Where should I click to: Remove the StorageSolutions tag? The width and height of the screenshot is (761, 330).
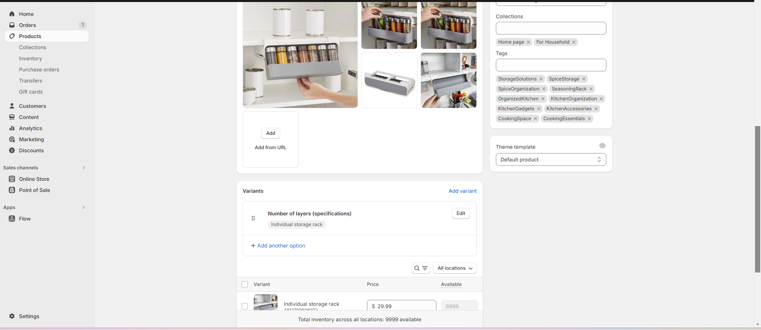541,79
